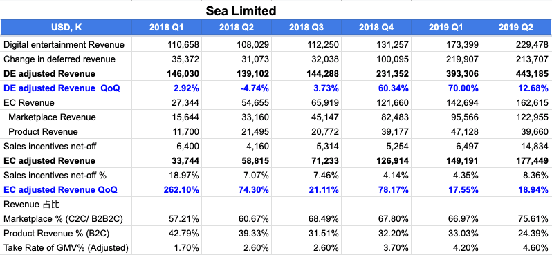This screenshot has height=255, width=552.
Task: Click the 2019 Q2 column header
Action: (516, 27)
